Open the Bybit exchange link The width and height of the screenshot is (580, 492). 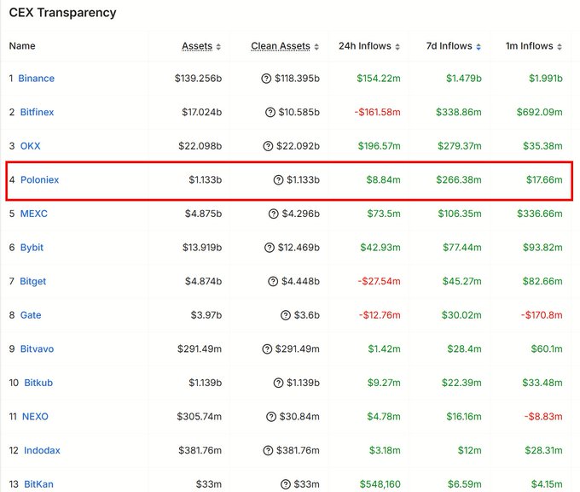click(32, 248)
